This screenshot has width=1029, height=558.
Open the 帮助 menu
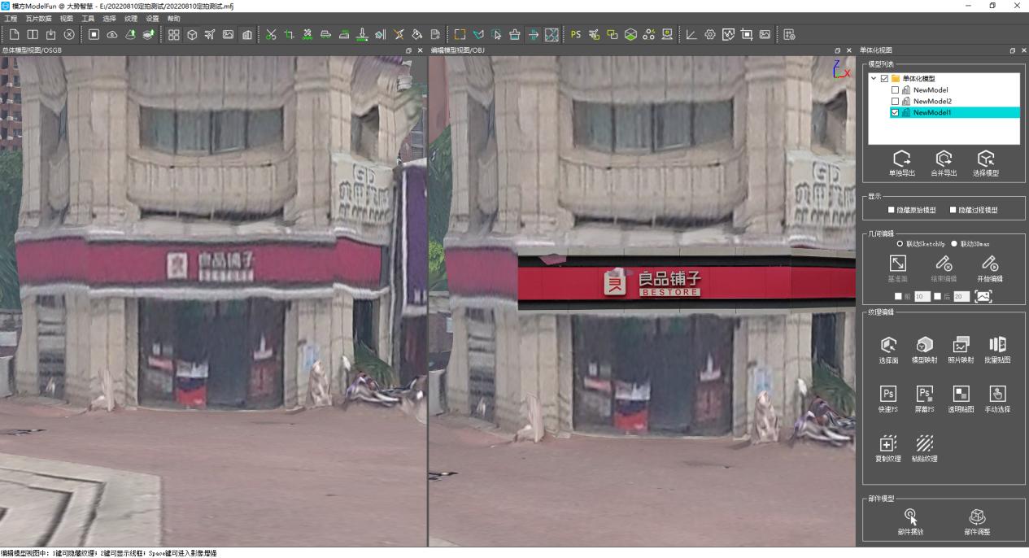(174, 18)
